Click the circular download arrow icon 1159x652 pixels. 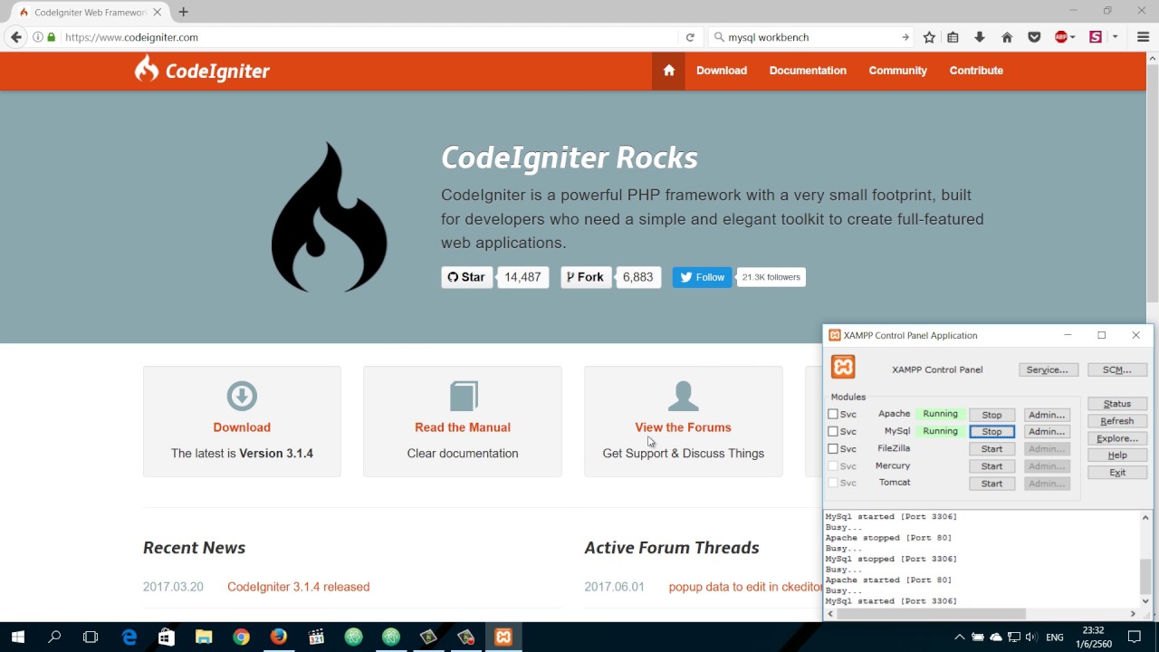(242, 396)
